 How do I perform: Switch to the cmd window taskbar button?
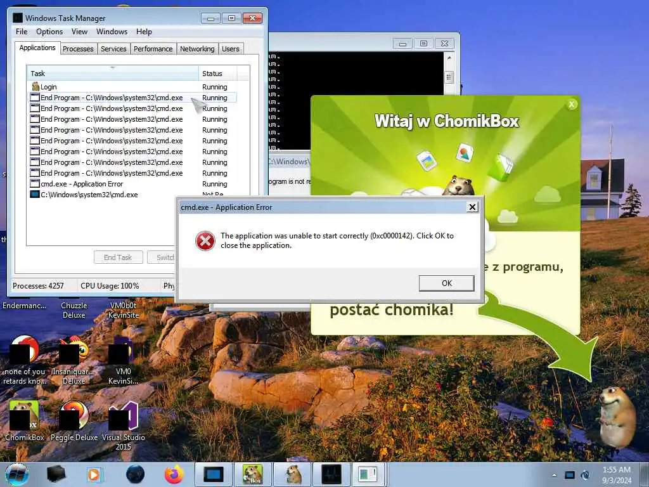tap(213, 474)
